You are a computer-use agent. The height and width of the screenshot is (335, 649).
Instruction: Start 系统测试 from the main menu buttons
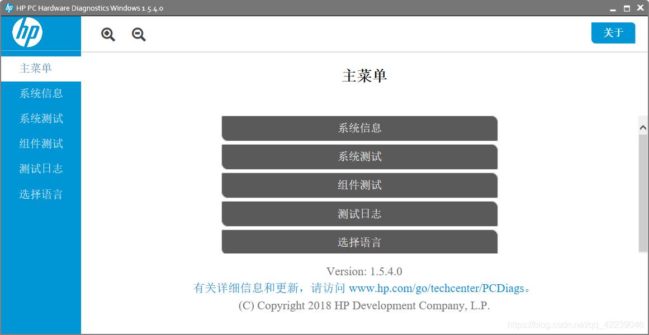point(359,157)
